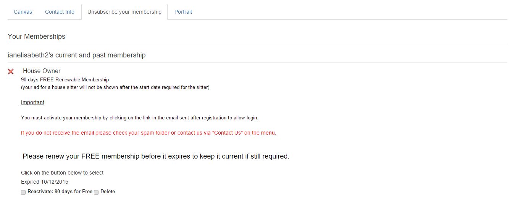
Task: Click the "You must activate your membership" sentence
Action: click(x=140, y=118)
